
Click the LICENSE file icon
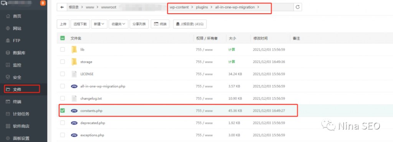coord(74,74)
